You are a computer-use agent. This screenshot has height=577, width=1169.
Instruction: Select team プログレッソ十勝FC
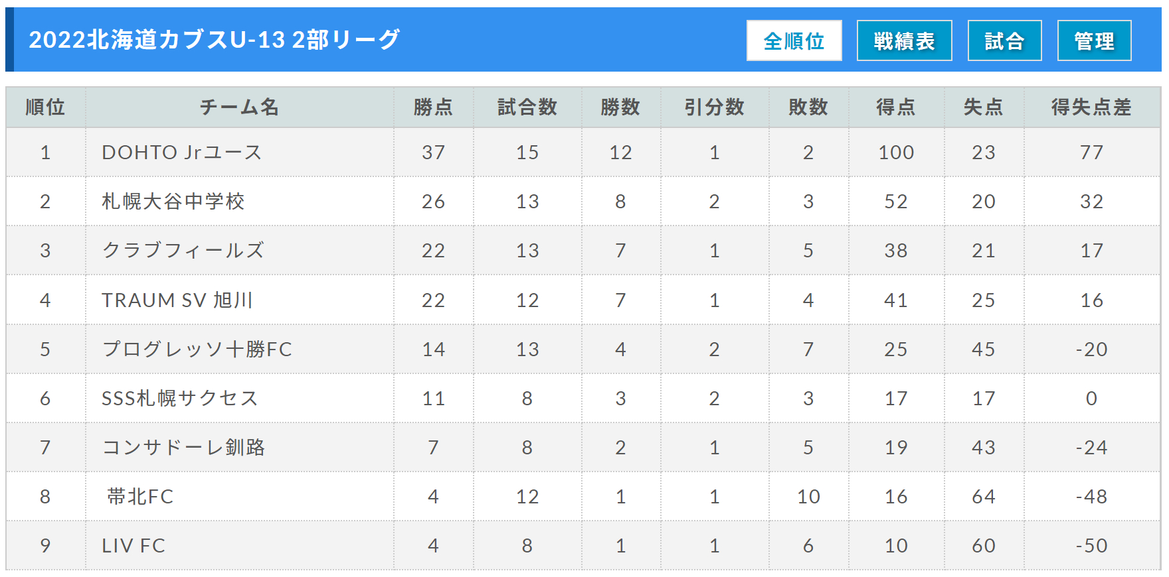197,350
